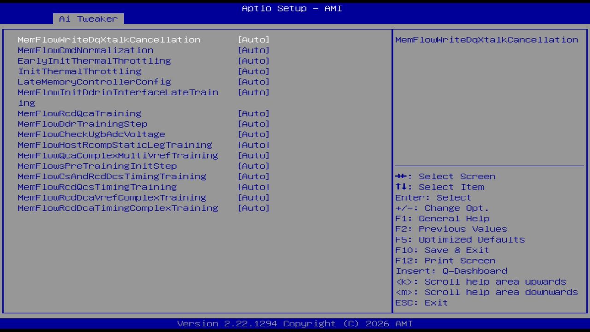Open the MemFlowQcaComplexMultiVrefTraining selector
This screenshot has width=590, height=332.
click(x=254, y=155)
